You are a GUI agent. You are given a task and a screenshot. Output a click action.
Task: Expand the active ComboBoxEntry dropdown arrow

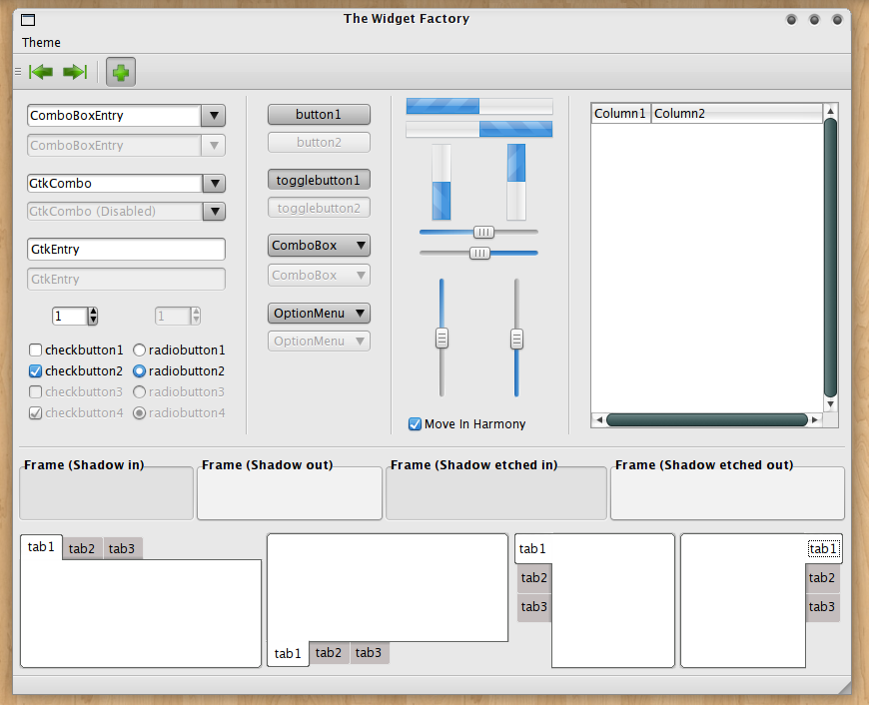click(214, 116)
